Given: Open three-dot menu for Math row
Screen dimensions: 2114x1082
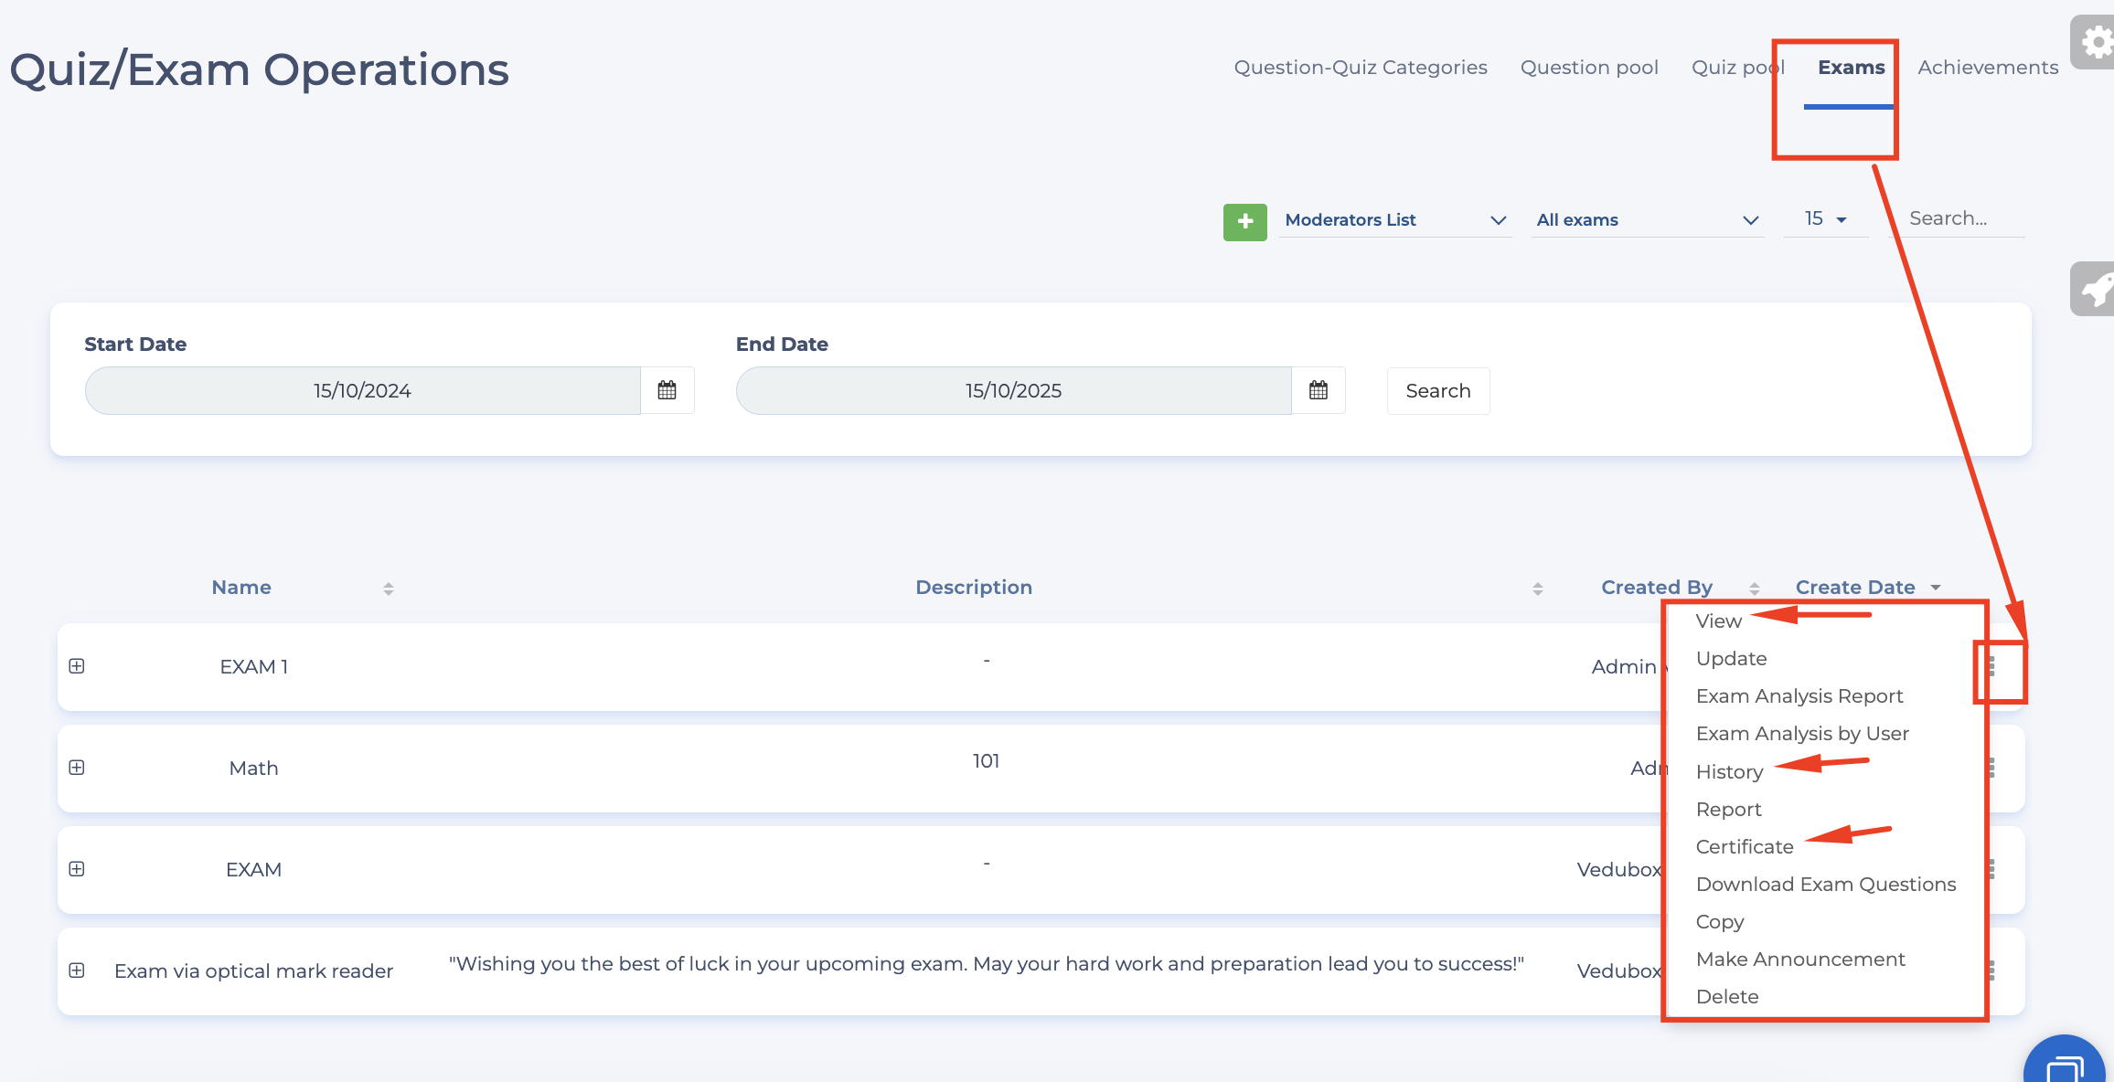Looking at the screenshot, I should pyautogui.click(x=1991, y=769).
